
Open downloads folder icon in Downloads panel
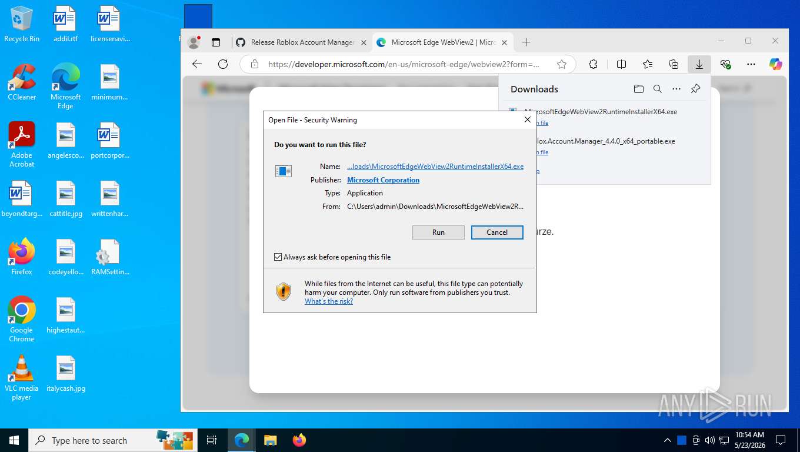coord(639,89)
